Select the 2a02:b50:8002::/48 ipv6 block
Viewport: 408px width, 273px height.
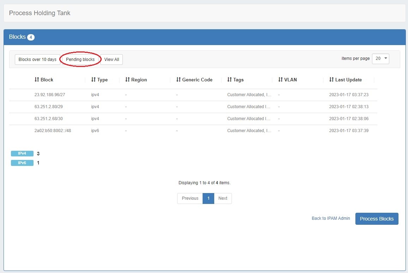click(x=53, y=131)
